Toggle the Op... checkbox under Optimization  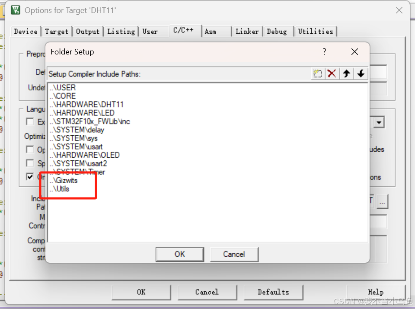pos(30,150)
